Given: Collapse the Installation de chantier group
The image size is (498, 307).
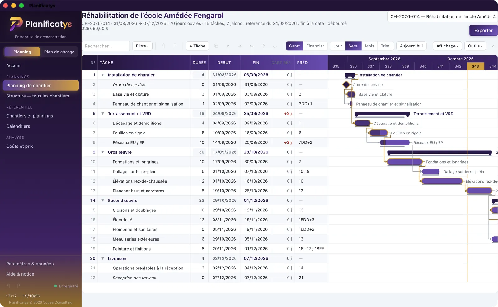Looking at the screenshot, I should 103,75.
